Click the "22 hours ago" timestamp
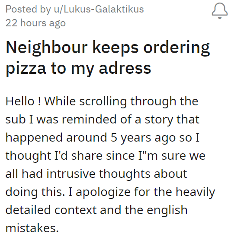 (x=35, y=23)
